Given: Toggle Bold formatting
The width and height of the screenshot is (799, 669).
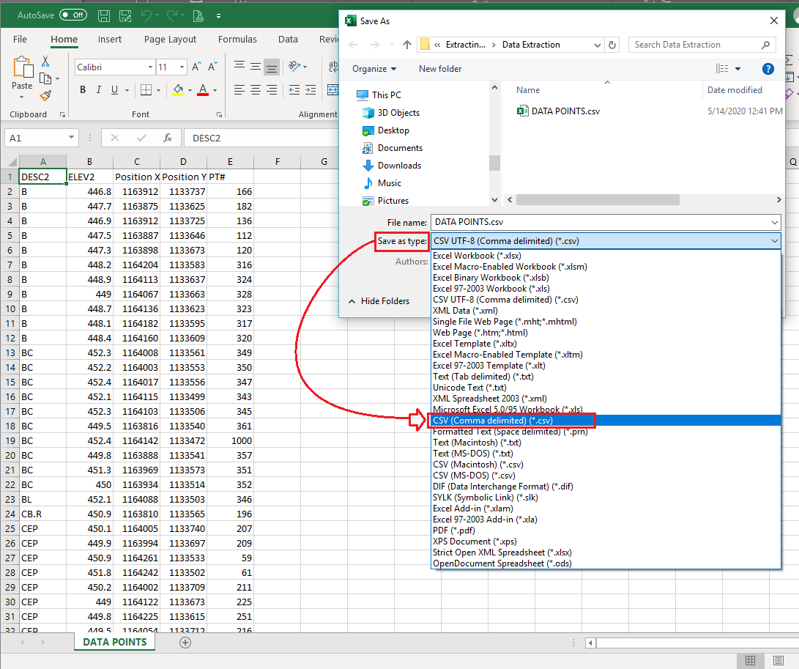Looking at the screenshot, I should point(83,90).
